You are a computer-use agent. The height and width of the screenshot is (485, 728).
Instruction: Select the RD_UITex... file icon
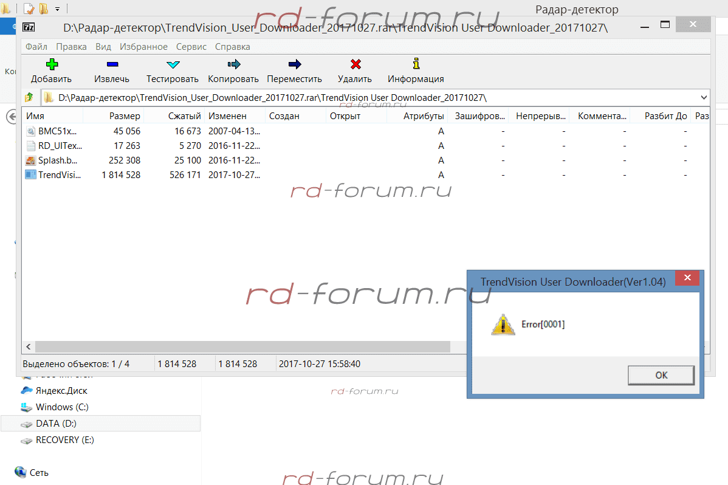point(30,146)
